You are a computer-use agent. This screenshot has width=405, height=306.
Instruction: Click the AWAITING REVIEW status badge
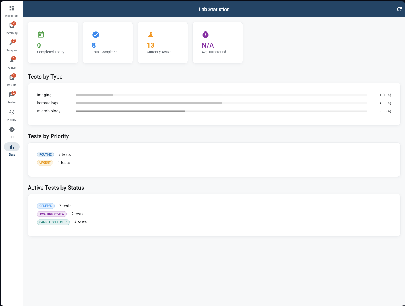click(x=52, y=214)
